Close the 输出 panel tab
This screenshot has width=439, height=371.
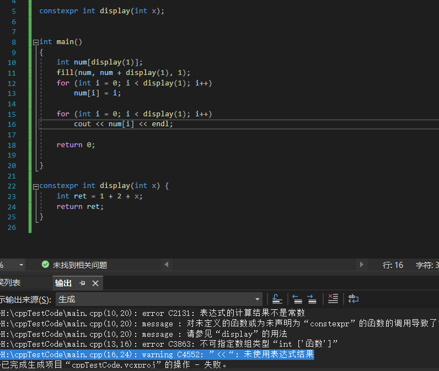coord(95,283)
